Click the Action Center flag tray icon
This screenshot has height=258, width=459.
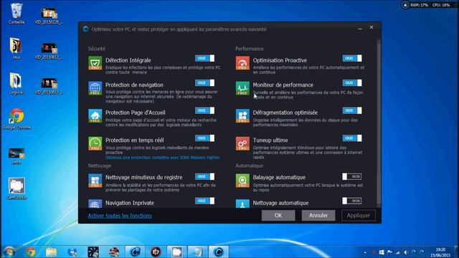tap(389, 252)
